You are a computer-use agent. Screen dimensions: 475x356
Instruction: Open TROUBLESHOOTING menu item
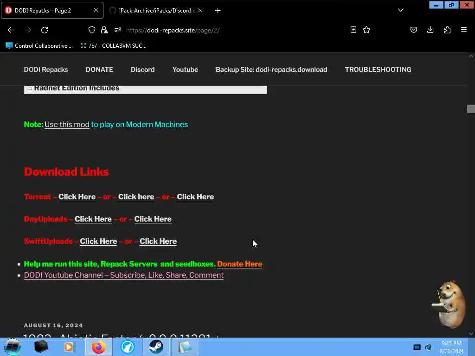click(378, 70)
